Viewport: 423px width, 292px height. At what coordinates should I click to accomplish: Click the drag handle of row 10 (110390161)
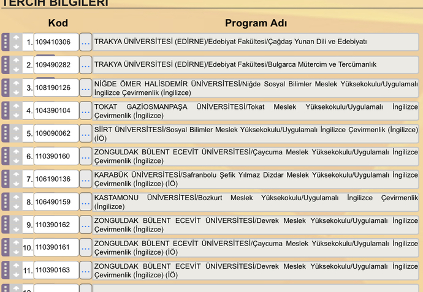6,247
